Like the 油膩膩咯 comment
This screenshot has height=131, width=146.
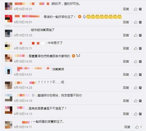pos(138,75)
